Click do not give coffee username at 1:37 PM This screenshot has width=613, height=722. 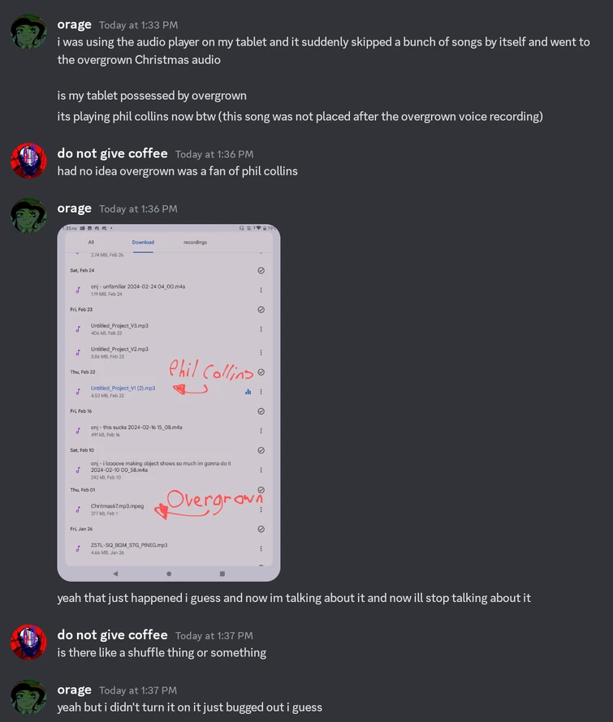pyautogui.click(x=113, y=635)
